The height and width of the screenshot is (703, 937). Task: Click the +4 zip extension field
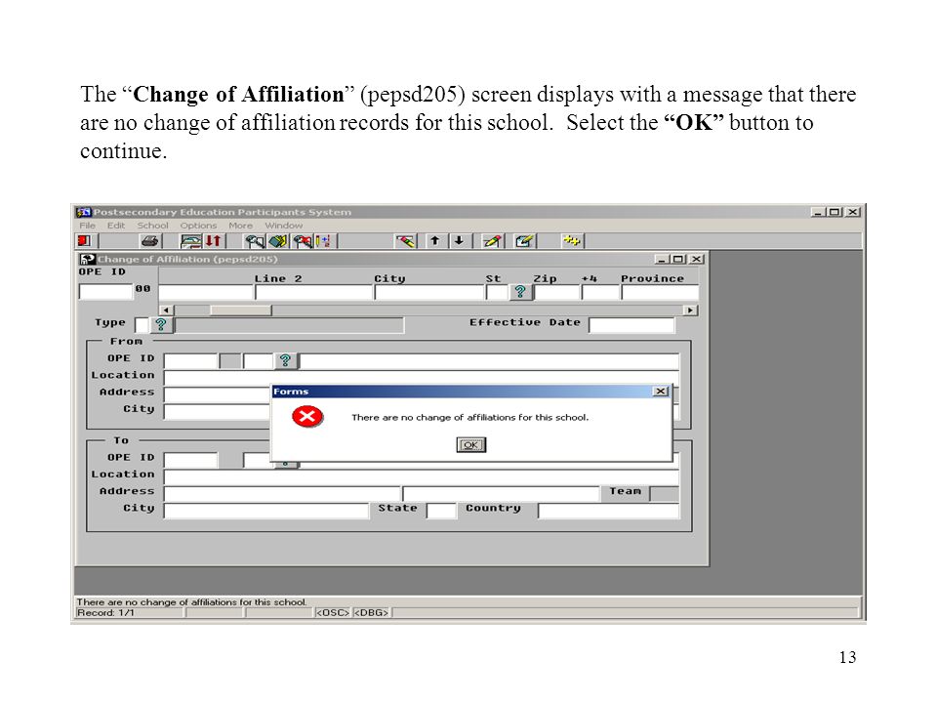pyautogui.click(x=600, y=292)
